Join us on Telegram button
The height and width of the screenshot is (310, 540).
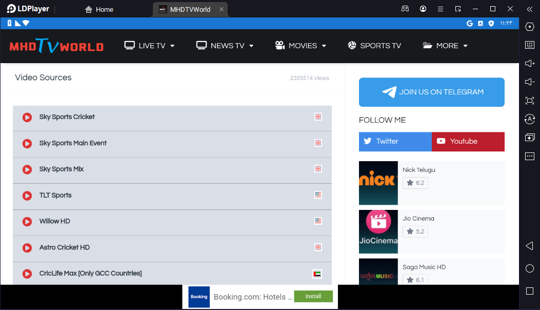click(x=431, y=92)
